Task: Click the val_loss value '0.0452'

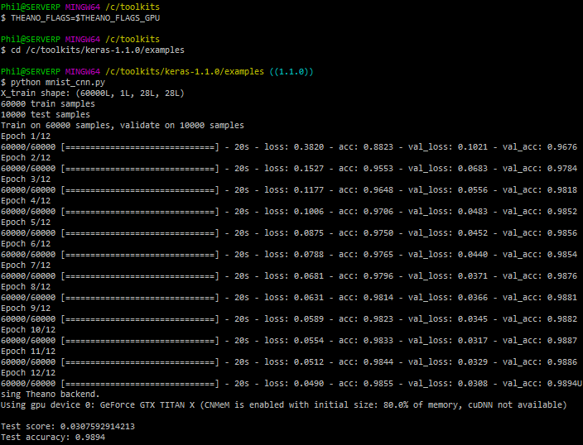Action: point(473,233)
